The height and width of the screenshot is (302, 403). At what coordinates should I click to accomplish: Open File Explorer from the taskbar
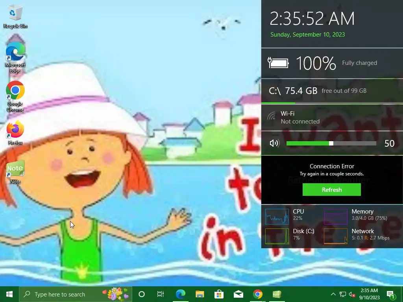[200, 294]
